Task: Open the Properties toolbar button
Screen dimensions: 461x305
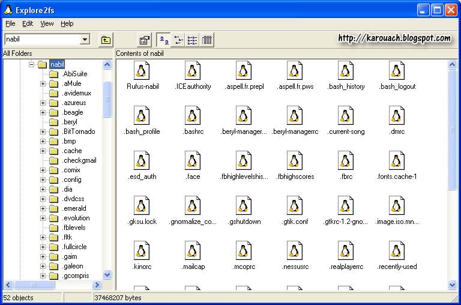Action: pos(144,40)
